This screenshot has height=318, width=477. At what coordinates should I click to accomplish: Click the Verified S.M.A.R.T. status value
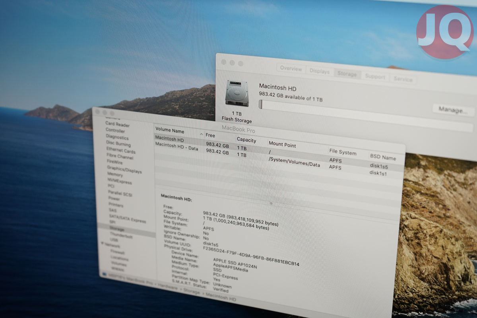221,290
